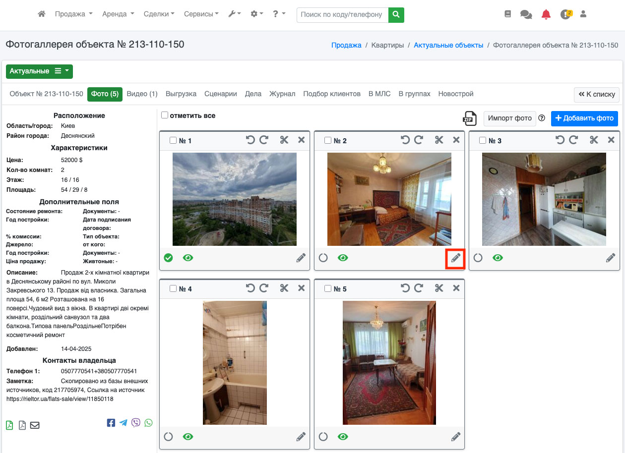
Task: Open the Актуальные status dropdown
Action: tap(39, 71)
